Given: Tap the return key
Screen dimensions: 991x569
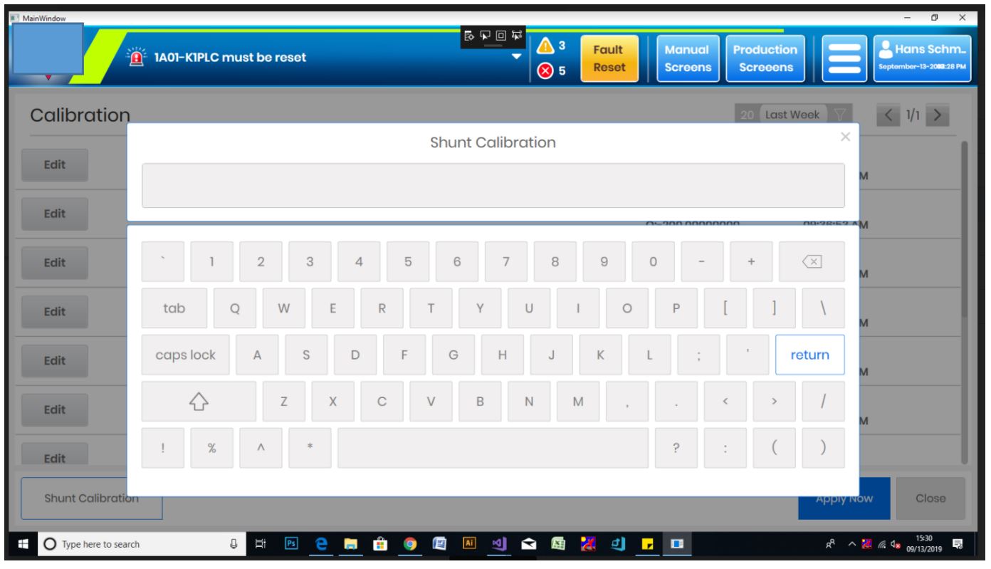Looking at the screenshot, I should click(809, 355).
